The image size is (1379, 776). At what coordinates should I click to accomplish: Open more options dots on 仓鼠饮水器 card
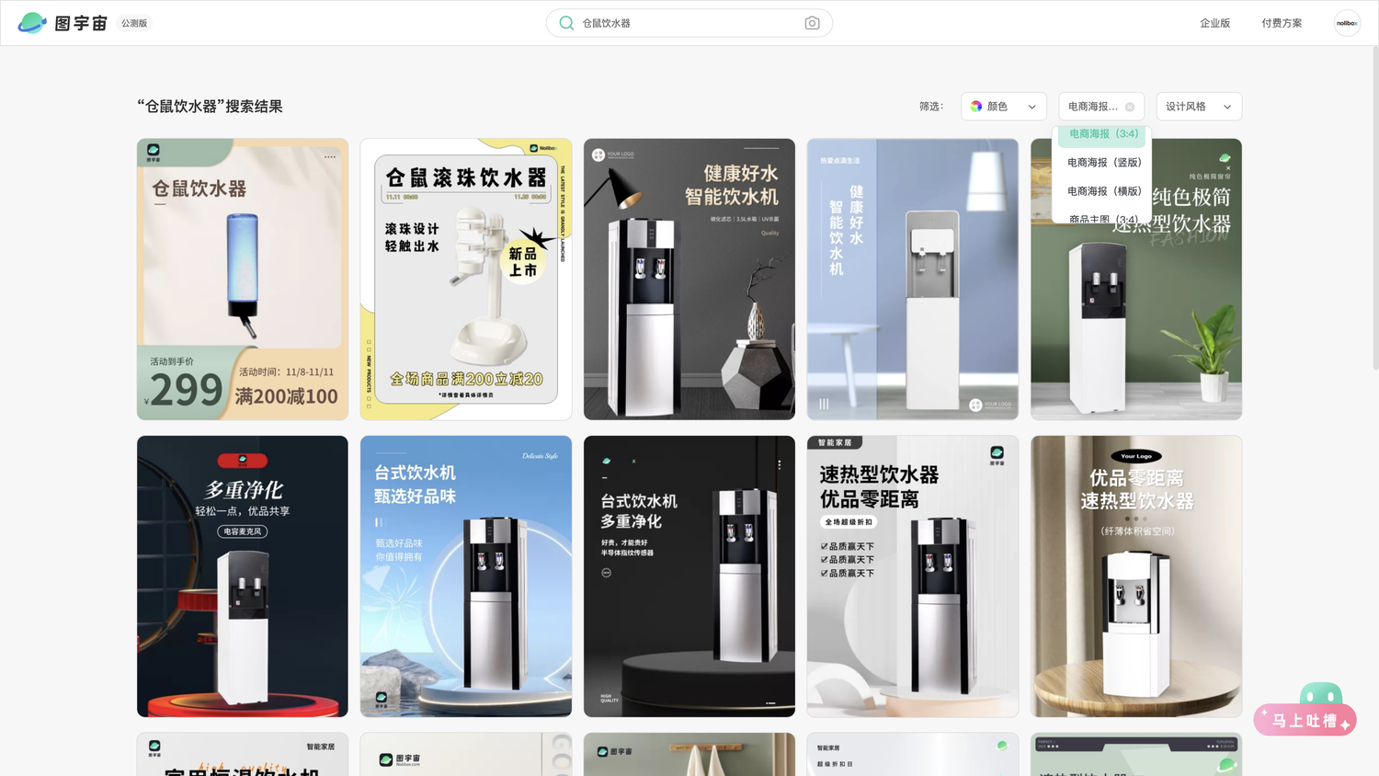329,157
